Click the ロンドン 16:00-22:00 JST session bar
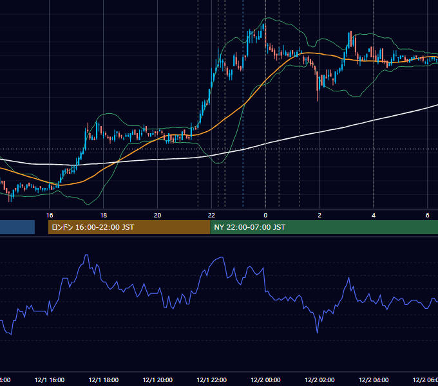 (129, 227)
